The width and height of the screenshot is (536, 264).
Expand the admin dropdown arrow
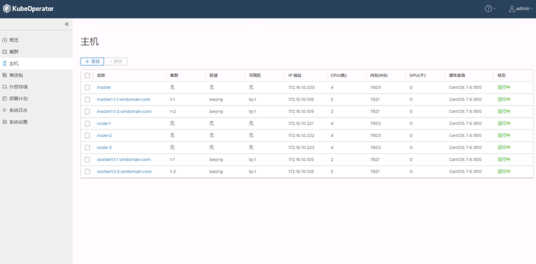point(531,9)
